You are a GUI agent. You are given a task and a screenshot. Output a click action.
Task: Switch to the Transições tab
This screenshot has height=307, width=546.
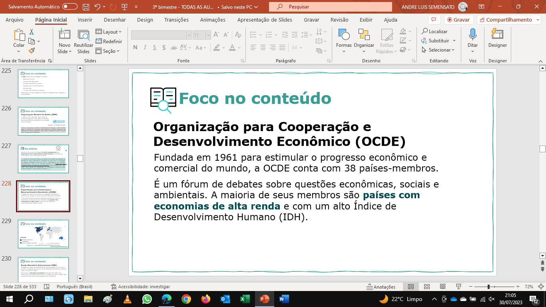coord(176,20)
